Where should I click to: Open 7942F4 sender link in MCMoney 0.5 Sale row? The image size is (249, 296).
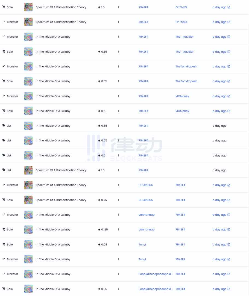(x=143, y=111)
